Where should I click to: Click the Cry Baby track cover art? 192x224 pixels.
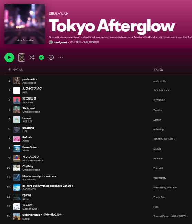pos(17,168)
